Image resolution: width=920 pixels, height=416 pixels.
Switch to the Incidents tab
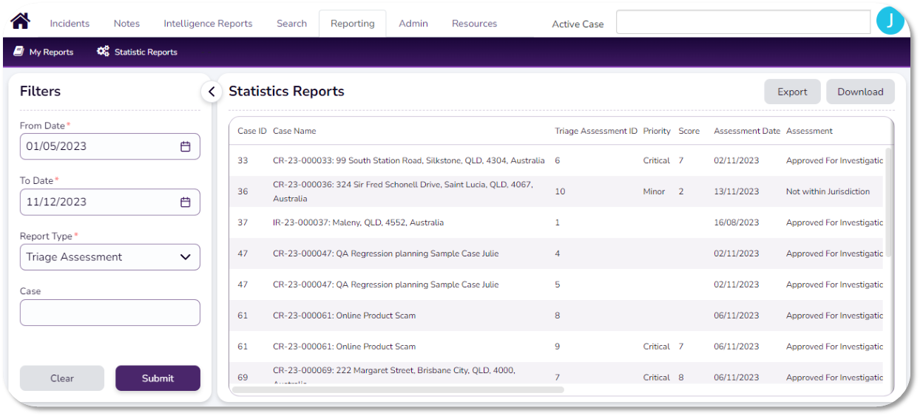pyautogui.click(x=70, y=24)
